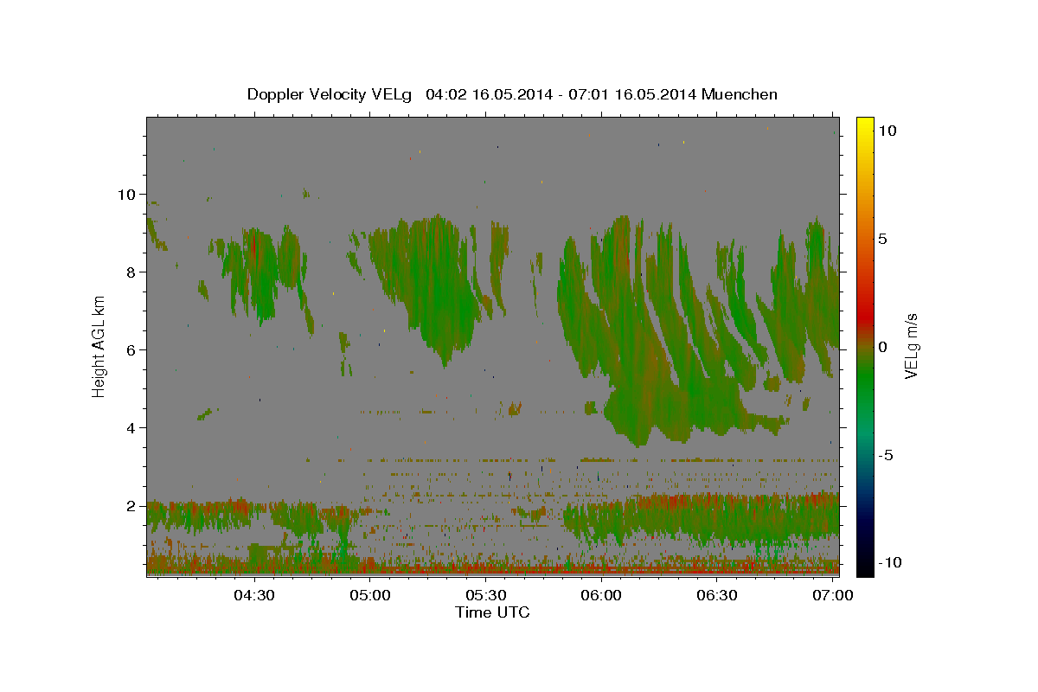Click the colorbar label -5

tap(885, 455)
